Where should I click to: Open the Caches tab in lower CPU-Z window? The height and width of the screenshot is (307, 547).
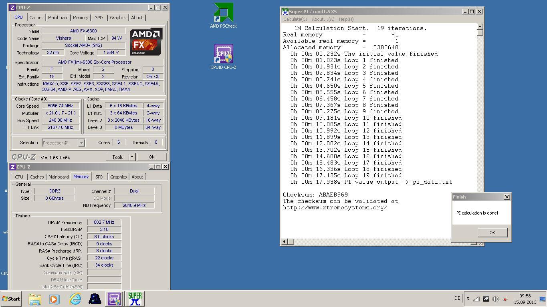click(37, 177)
